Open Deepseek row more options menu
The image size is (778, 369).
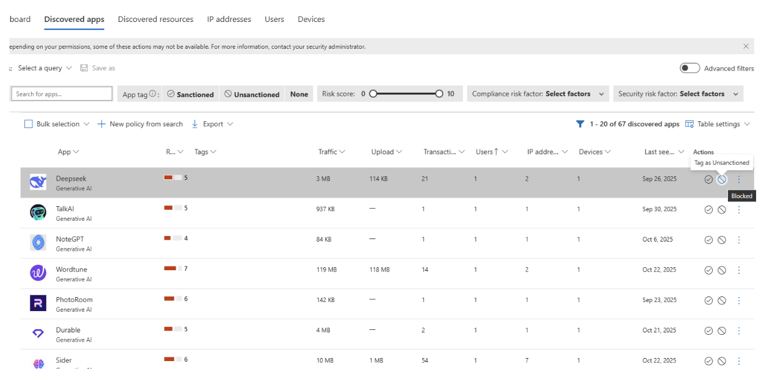(739, 179)
